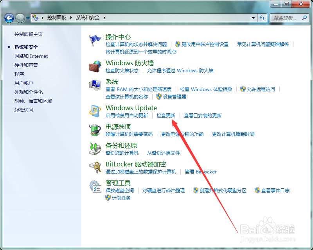Image resolution: width=313 pixels, height=250 pixels.
Task: Click the Power Options battery icon
Action: (95, 130)
